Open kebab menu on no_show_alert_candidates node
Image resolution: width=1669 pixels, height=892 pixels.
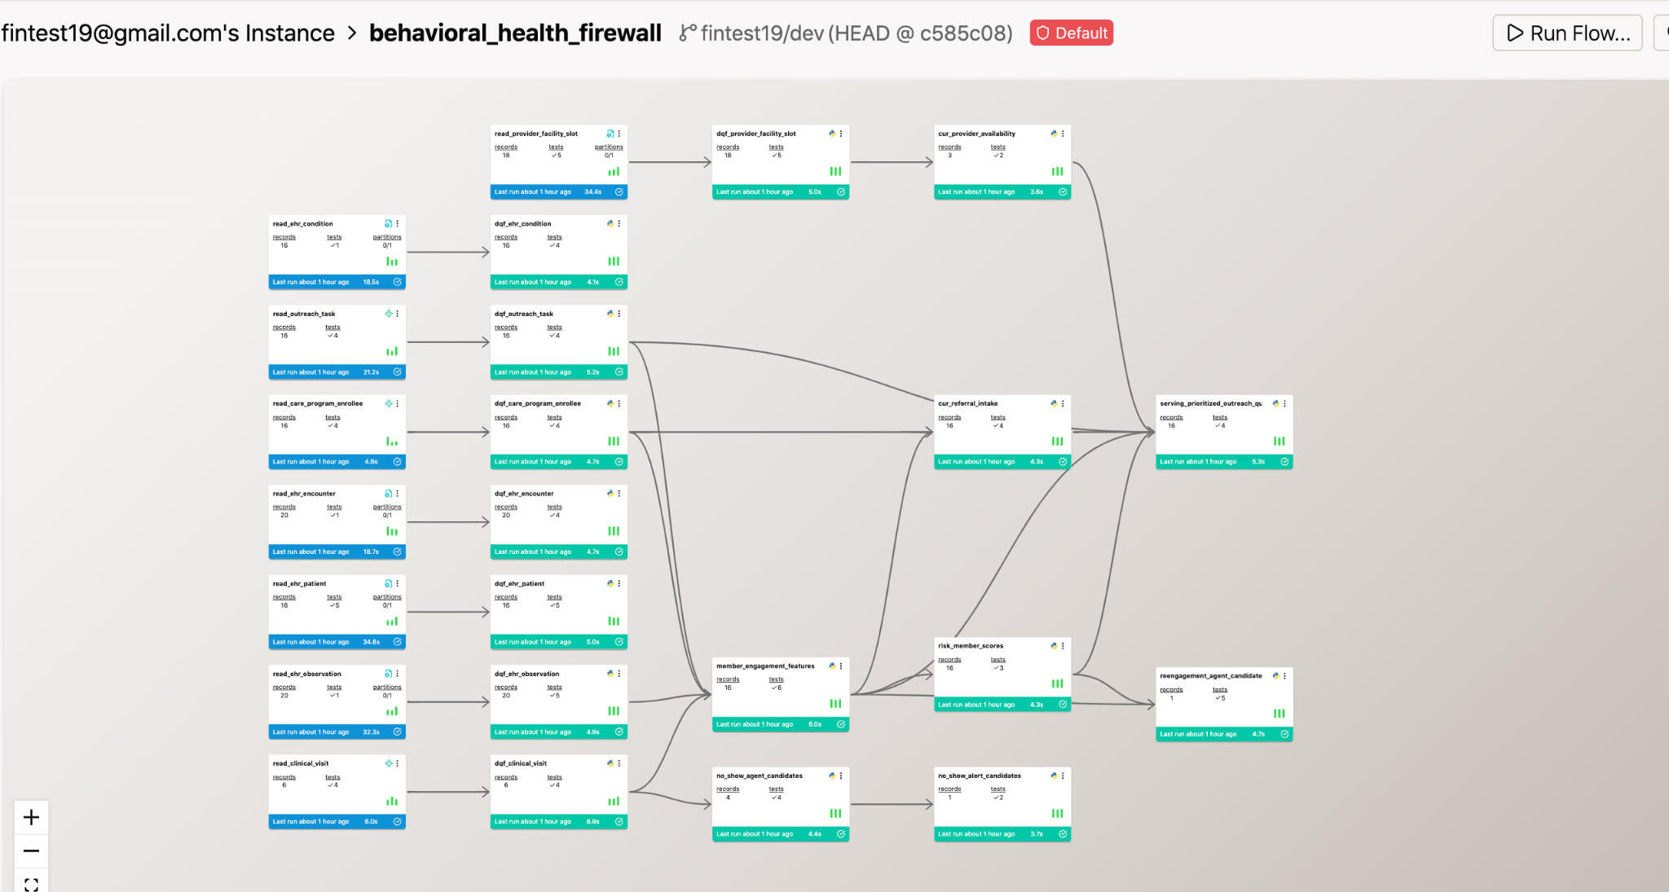tap(1063, 776)
